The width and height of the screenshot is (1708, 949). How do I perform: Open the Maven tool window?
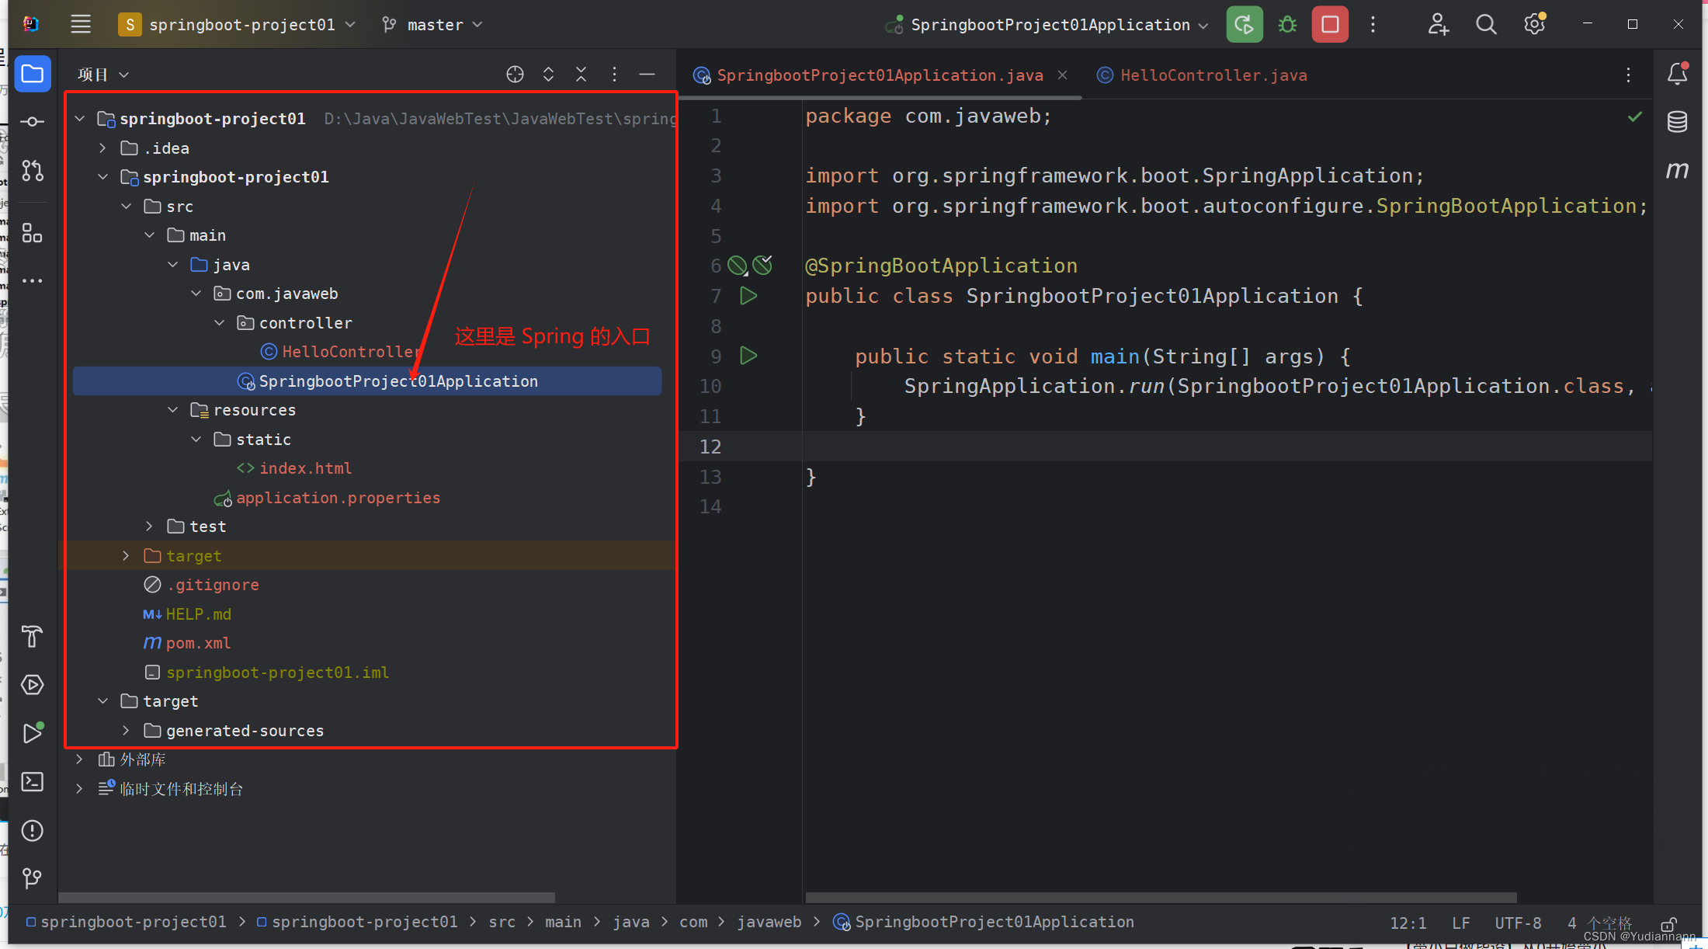(x=1678, y=171)
